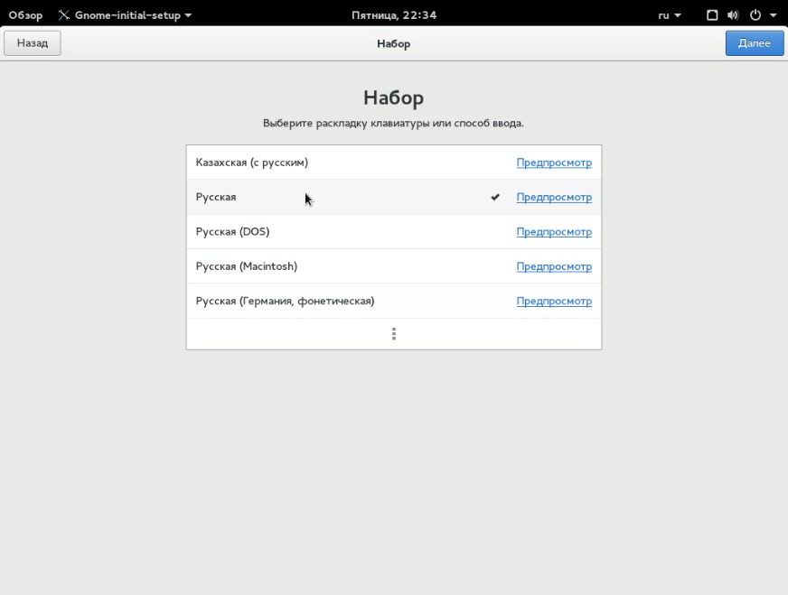Click the checkmark on the Русская row
Screen dimensions: 788x595
495,197
